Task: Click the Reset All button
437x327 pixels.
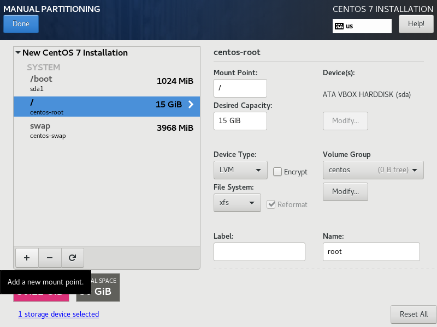Action: click(x=413, y=314)
